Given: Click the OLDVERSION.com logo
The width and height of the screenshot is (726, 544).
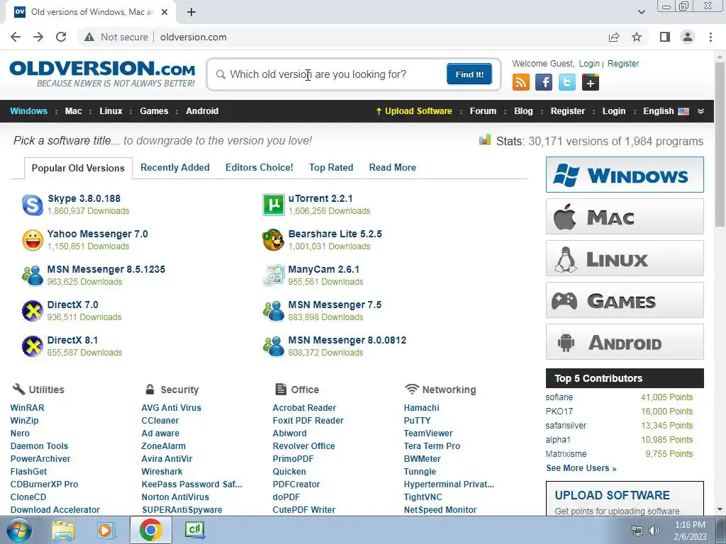Looking at the screenshot, I should pos(102,74).
